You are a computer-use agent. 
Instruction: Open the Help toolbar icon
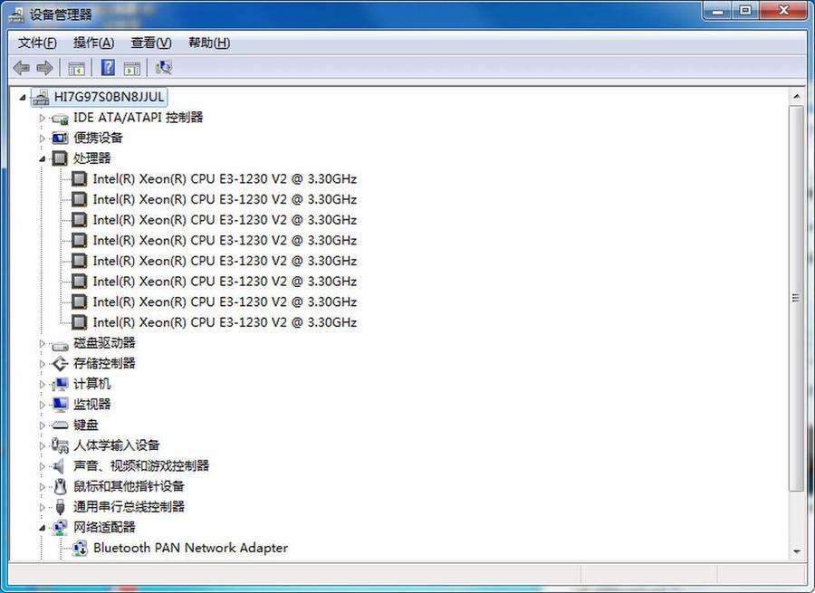click(108, 68)
